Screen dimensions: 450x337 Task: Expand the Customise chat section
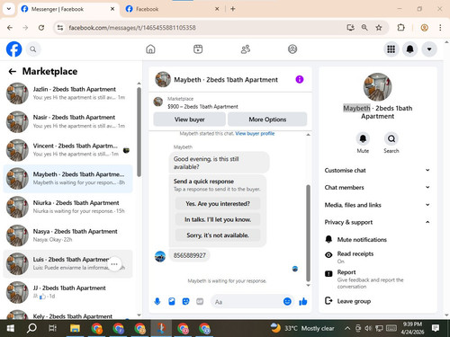[x=377, y=170]
